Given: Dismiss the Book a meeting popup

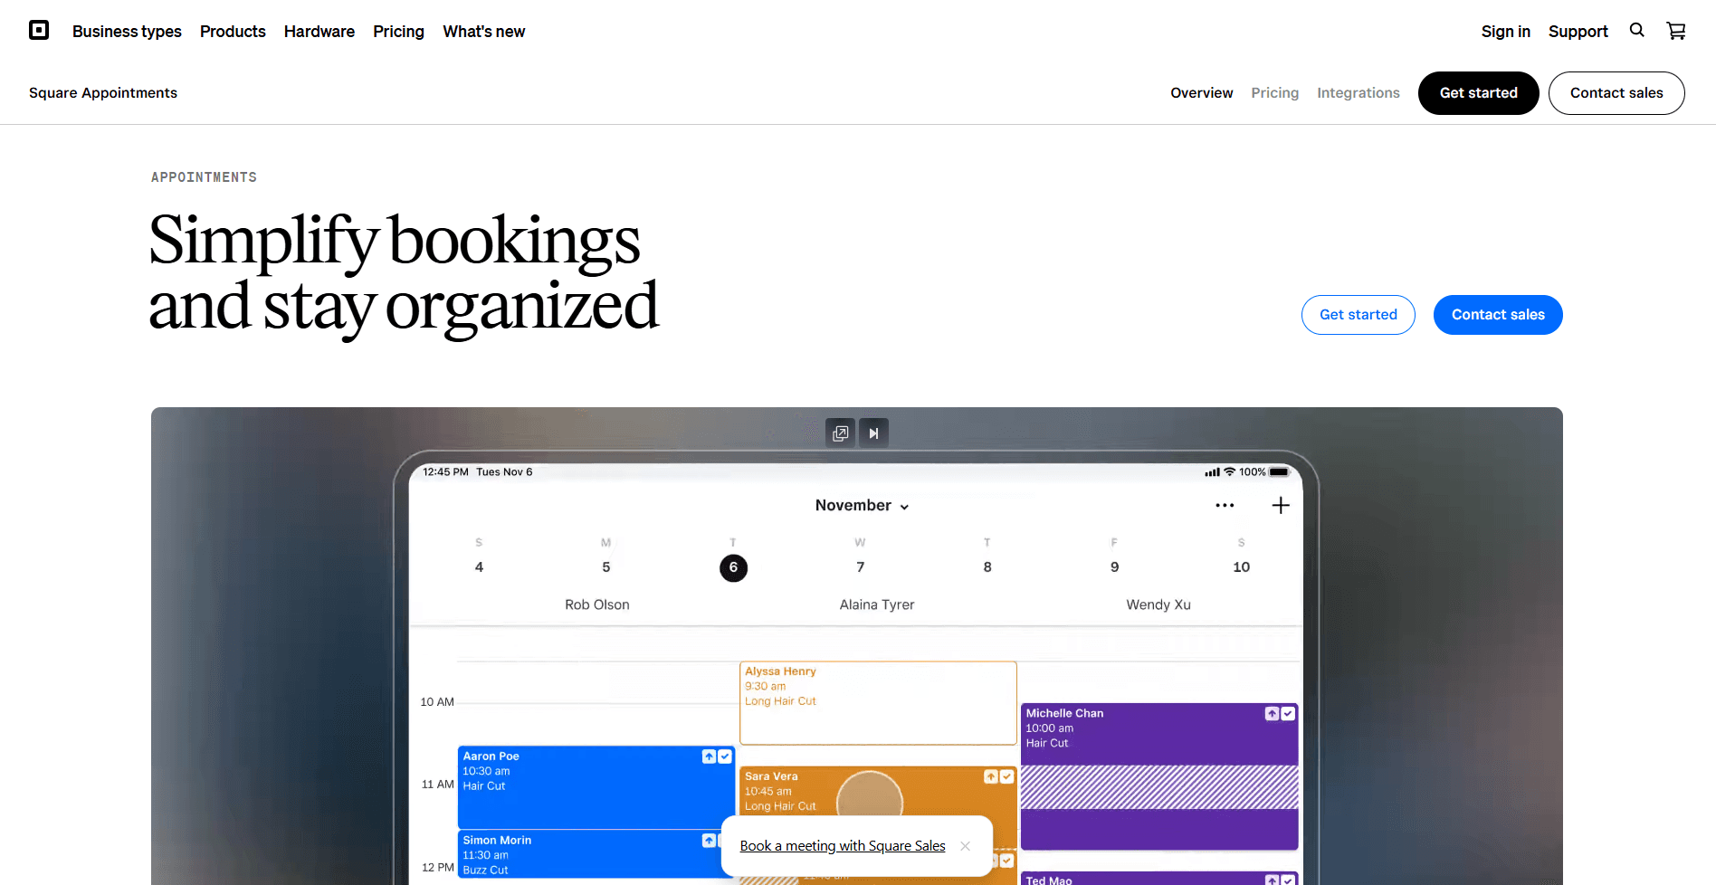Looking at the screenshot, I should [966, 846].
